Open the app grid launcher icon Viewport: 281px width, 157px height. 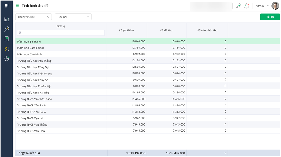coord(7,6)
